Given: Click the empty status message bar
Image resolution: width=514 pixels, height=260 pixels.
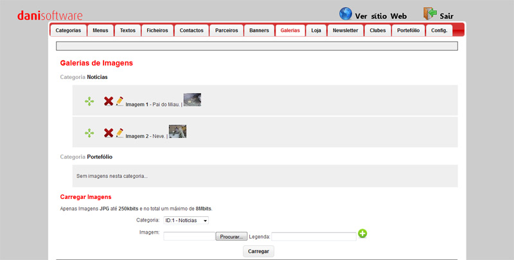Looking at the screenshot, I should click(257, 46).
